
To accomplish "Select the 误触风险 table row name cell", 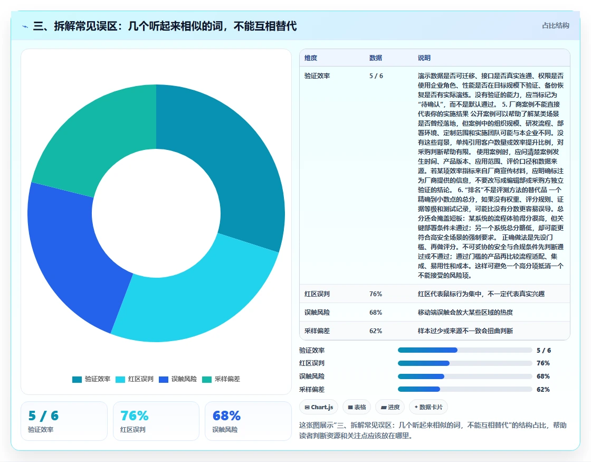I will [317, 313].
